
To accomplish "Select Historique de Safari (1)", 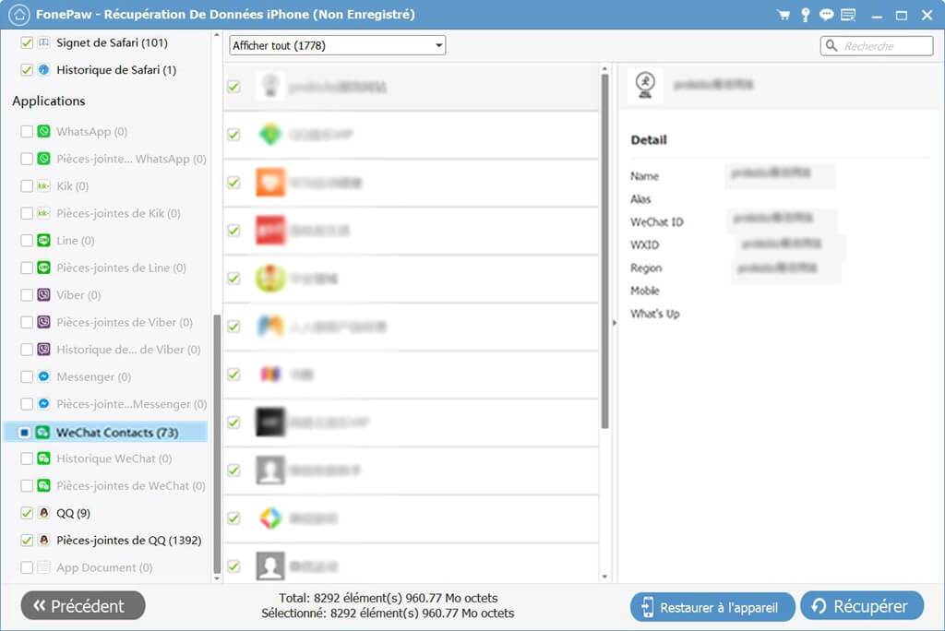I will pyautogui.click(x=115, y=70).
